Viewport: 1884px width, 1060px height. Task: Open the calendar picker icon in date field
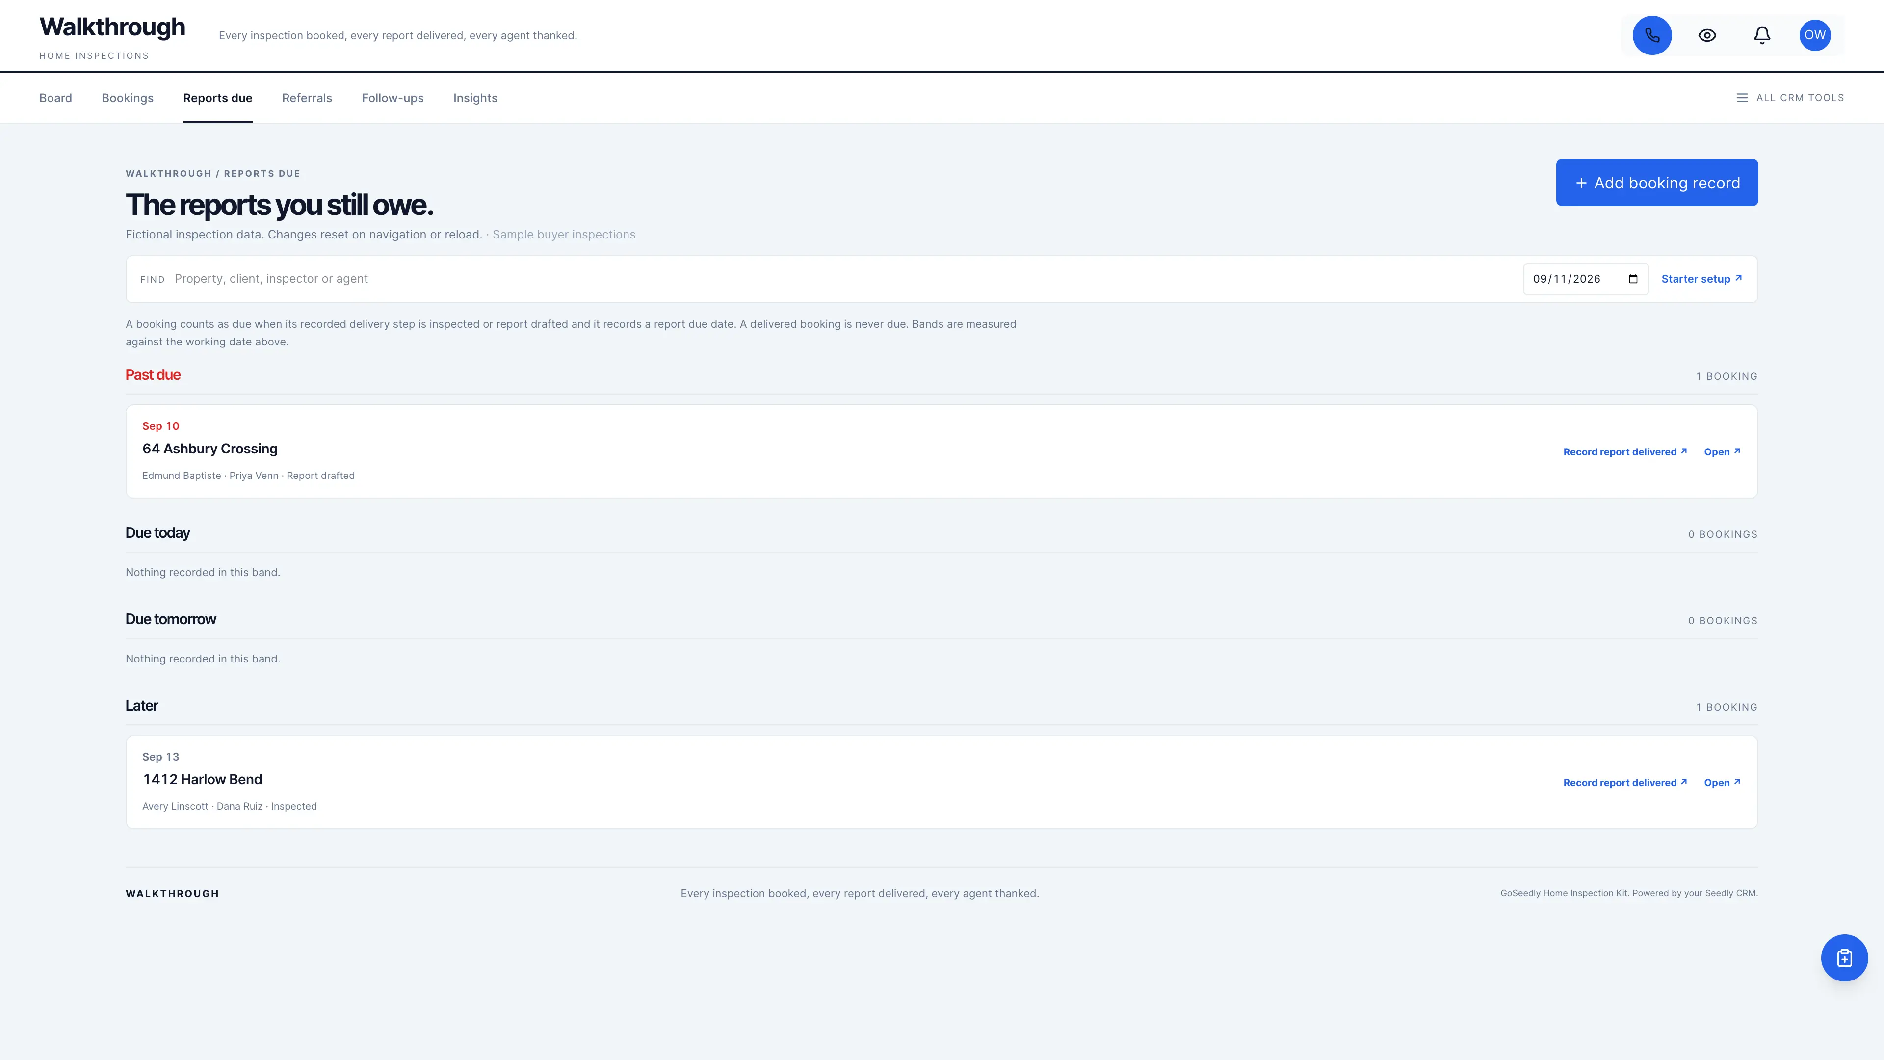tap(1633, 279)
